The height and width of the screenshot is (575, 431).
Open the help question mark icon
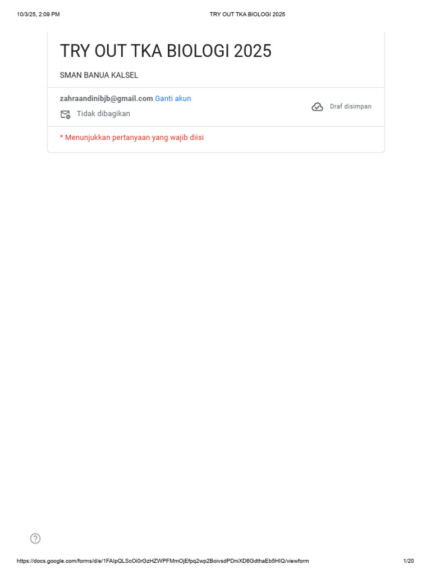click(35, 539)
